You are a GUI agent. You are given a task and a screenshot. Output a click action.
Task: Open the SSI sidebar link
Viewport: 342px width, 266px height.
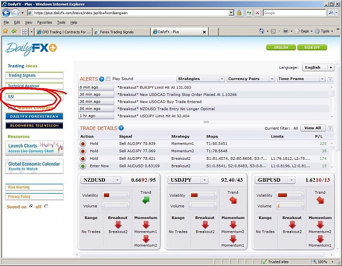(34, 97)
